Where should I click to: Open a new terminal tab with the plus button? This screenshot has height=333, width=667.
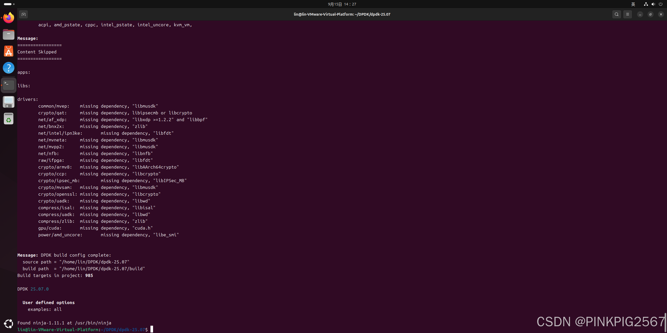click(23, 14)
